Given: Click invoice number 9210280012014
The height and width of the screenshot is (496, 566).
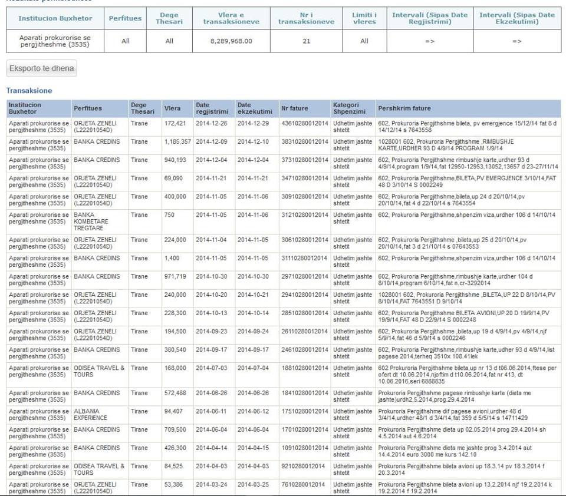Looking at the screenshot, I should [x=303, y=467].
